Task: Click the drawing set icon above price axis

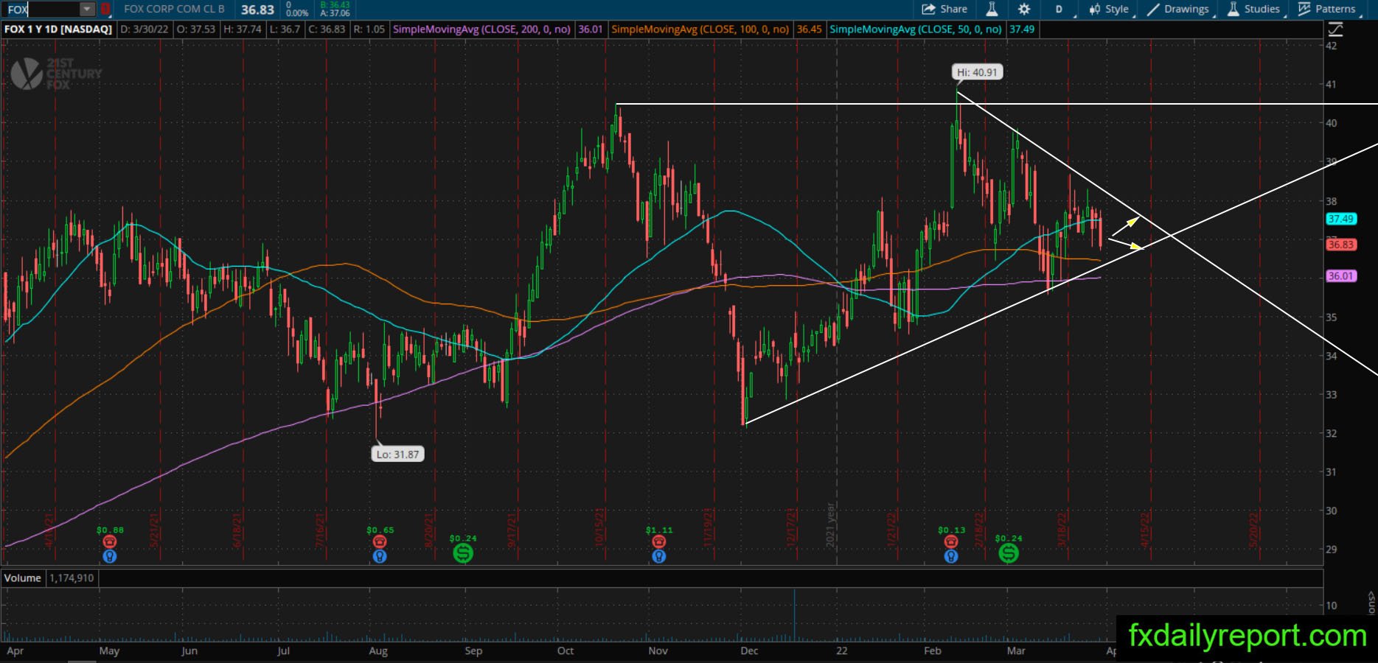Action: (1335, 29)
